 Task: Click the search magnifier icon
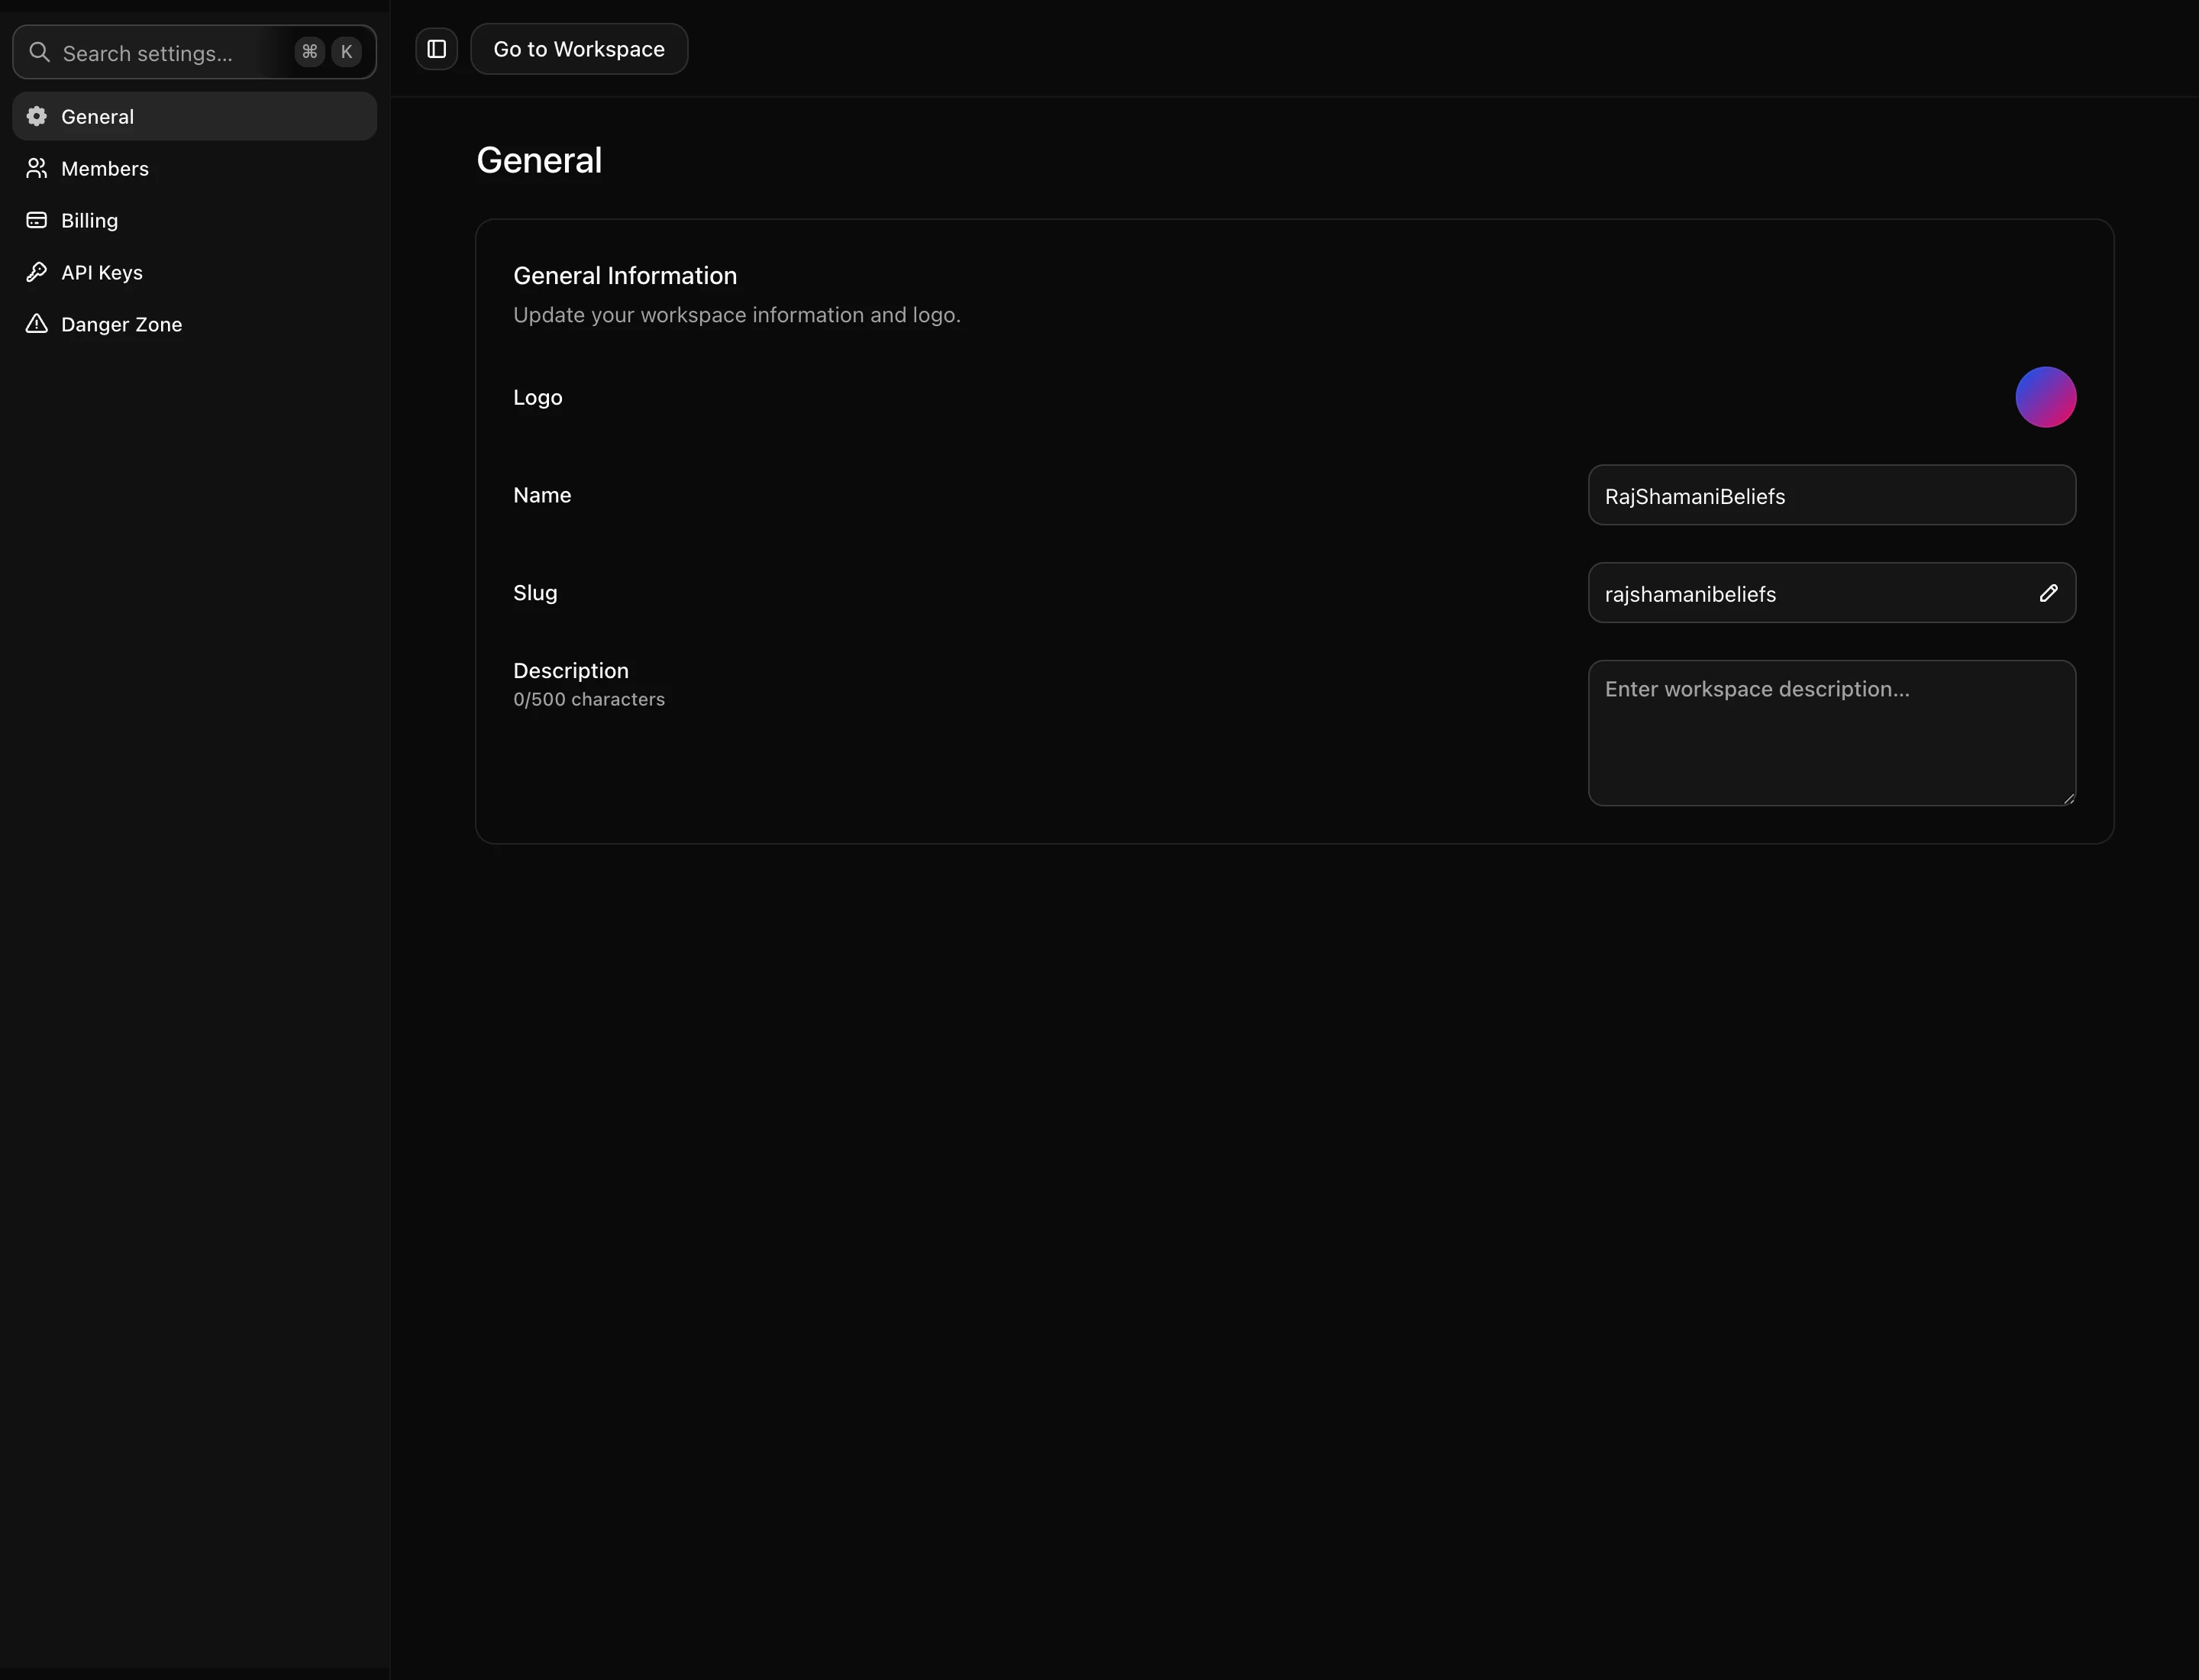(x=40, y=52)
